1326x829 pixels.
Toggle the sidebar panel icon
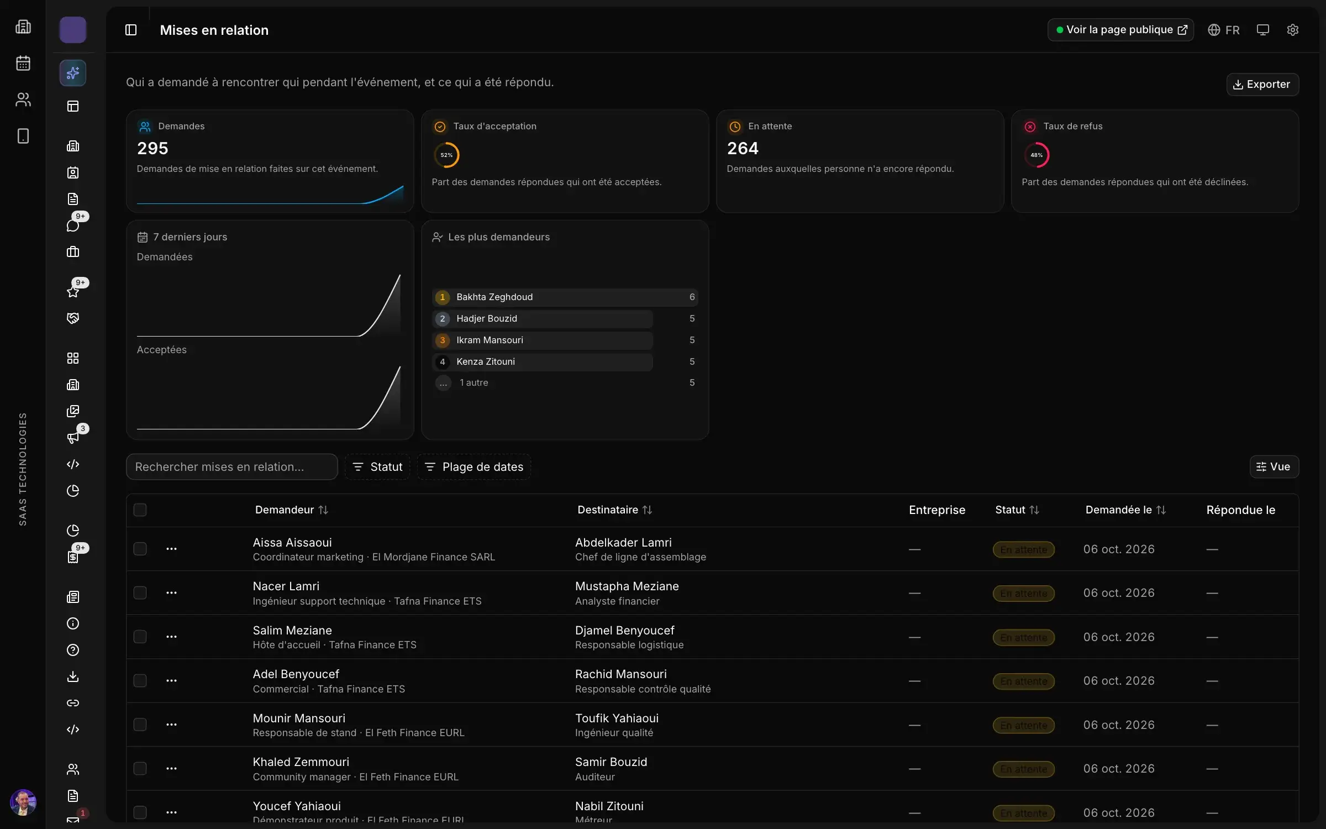[x=131, y=30]
